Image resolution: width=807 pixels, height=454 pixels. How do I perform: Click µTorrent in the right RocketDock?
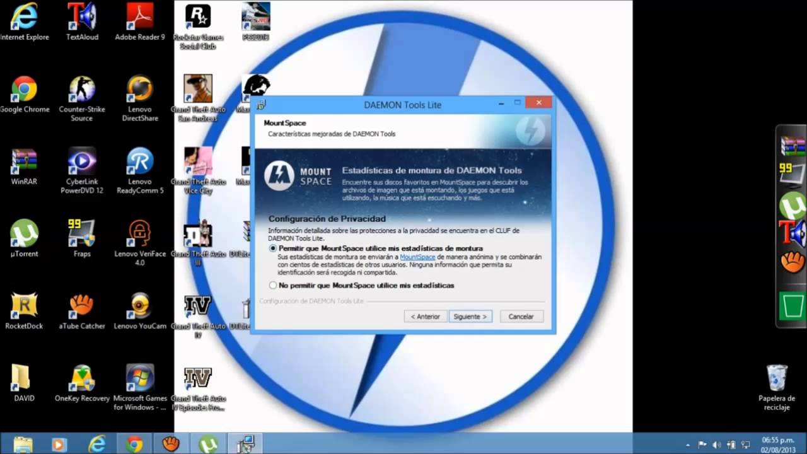pyautogui.click(x=792, y=206)
